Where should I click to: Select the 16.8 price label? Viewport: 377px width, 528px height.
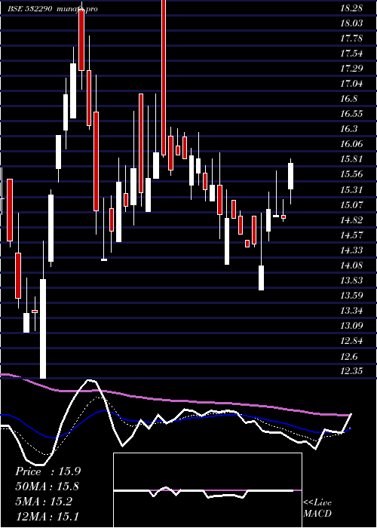click(x=348, y=99)
